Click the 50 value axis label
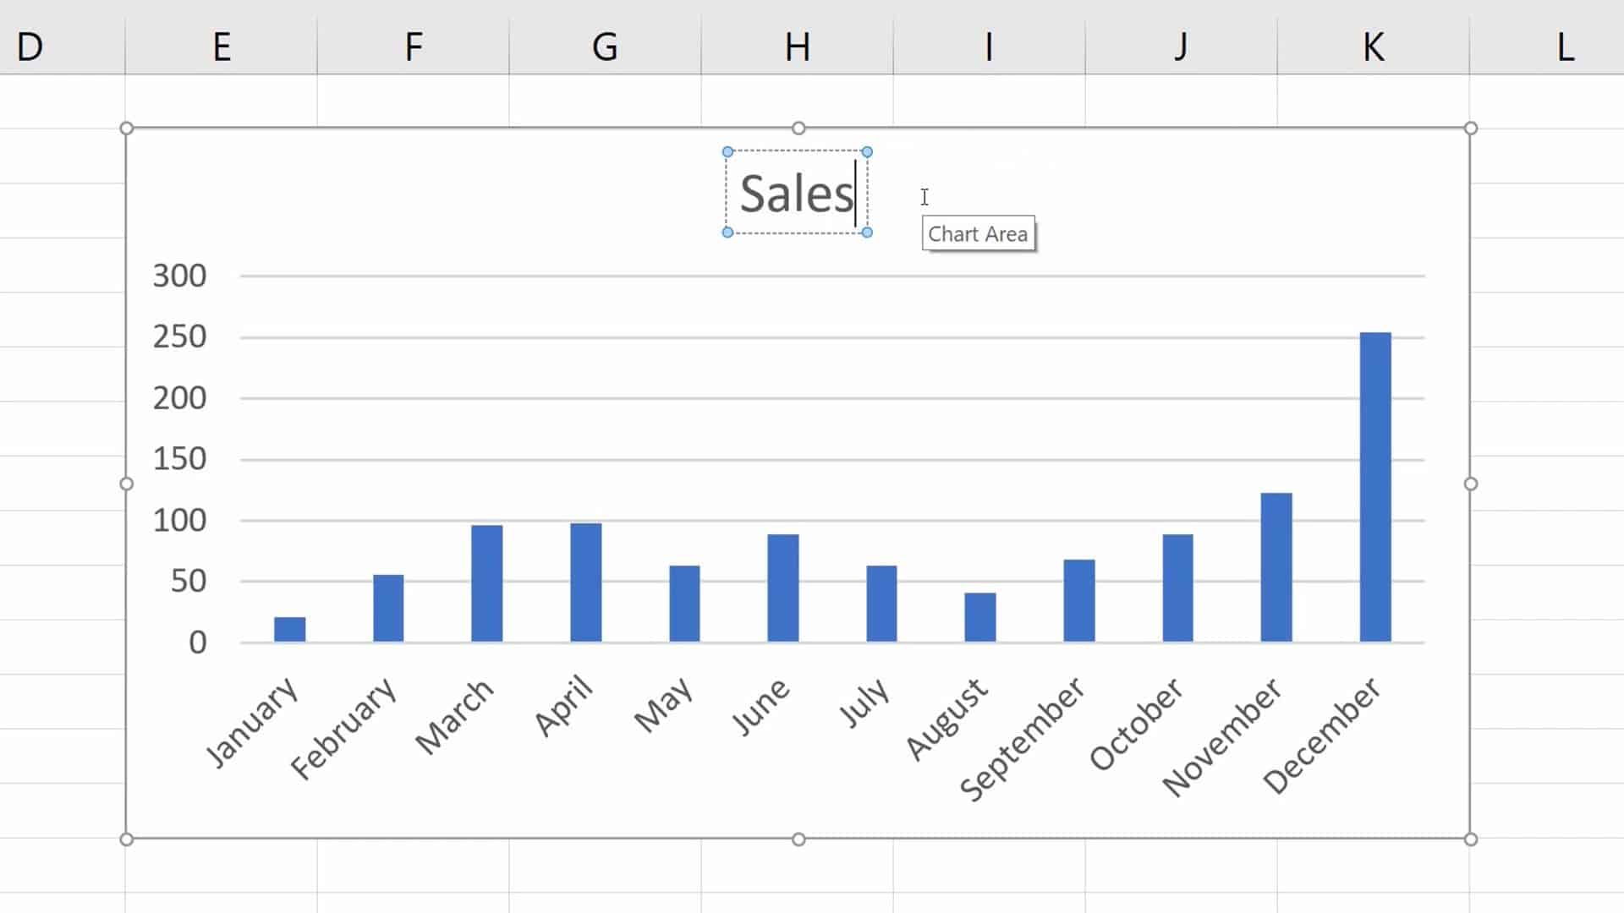Screen dimensions: 1624x913 coord(189,581)
